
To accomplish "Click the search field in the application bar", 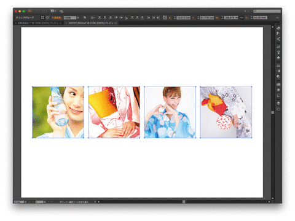I will 267,11.
